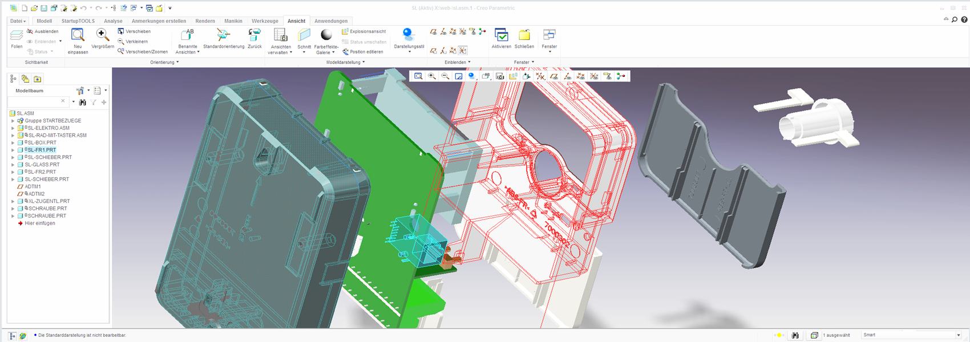Refit model with Neu einpassen
The height and width of the screenshot is (342, 970).
[x=78, y=41]
